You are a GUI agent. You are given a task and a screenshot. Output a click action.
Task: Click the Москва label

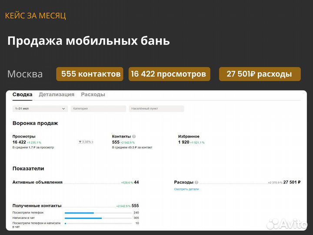tap(25, 74)
